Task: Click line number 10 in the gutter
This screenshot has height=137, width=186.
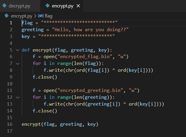Action: [x=10, y=84]
